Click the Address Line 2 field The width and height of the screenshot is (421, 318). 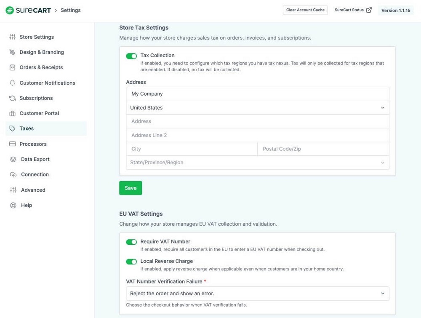pyautogui.click(x=258, y=135)
